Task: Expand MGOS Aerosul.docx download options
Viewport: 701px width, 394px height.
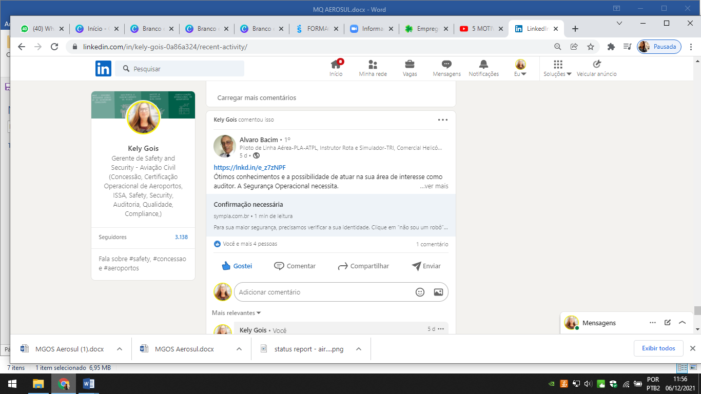Action: (239, 349)
